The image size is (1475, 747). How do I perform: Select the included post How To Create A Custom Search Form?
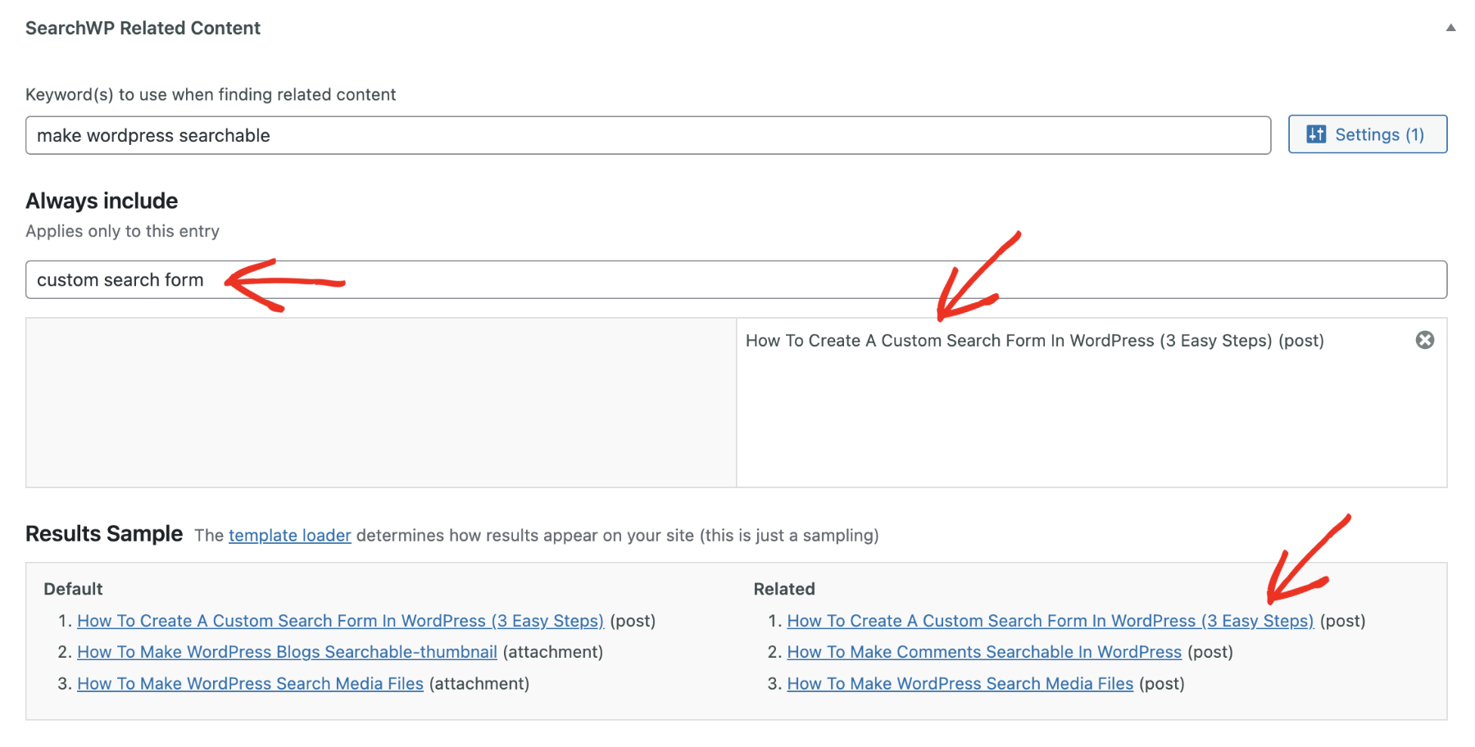tap(1034, 341)
